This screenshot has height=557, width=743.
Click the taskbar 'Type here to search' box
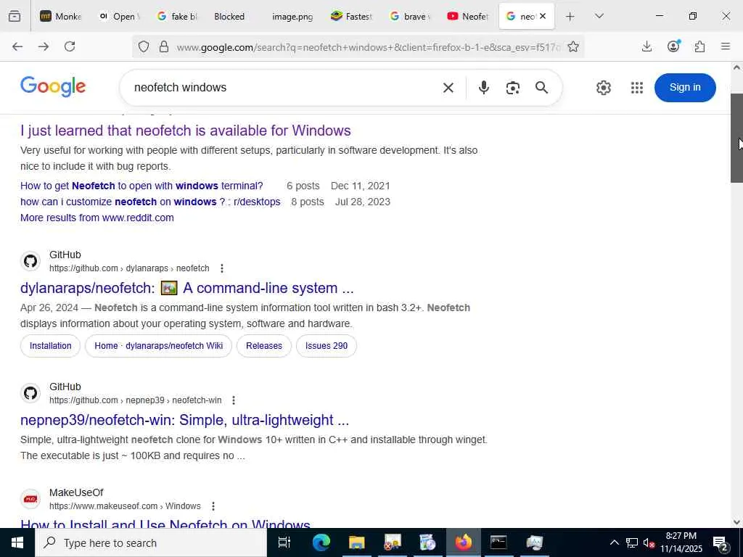click(x=151, y=542)
